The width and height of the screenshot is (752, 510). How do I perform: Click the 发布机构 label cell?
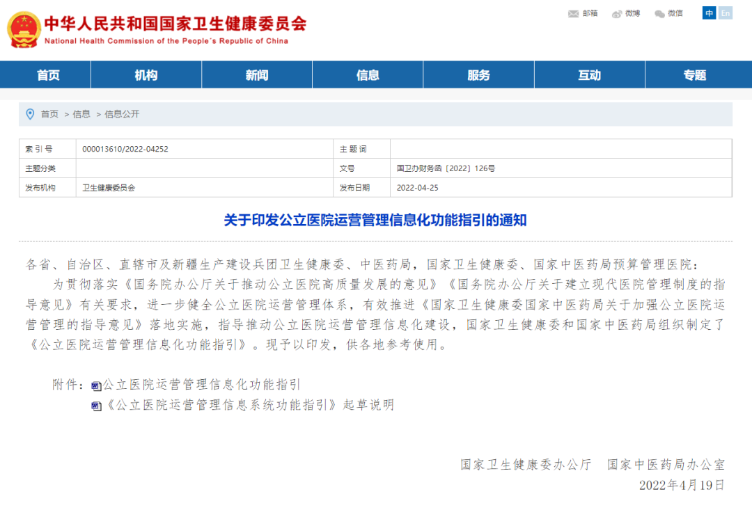[x=47, y=188]
